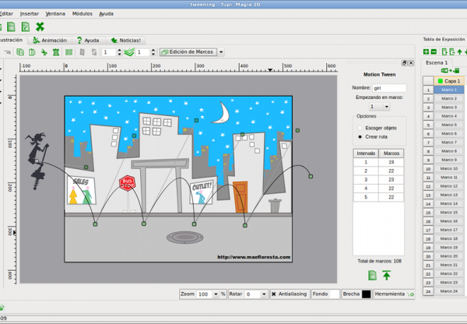Image resolution: width=467 pixels, height=324 pixels.
Task: Open the Insertar menu
Action: (x=30, y=14)
